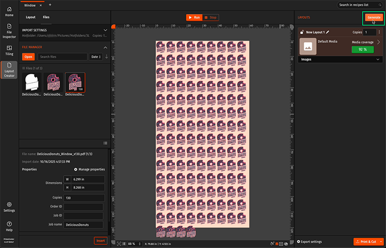Switch to the Layout tab

tap(30, 17)
